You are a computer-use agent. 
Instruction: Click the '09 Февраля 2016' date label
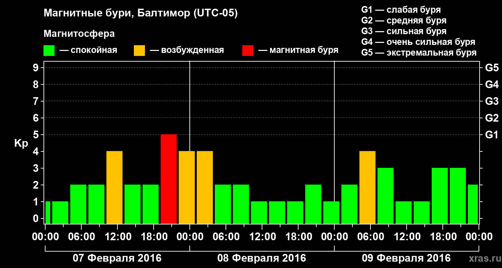[406, 258]
